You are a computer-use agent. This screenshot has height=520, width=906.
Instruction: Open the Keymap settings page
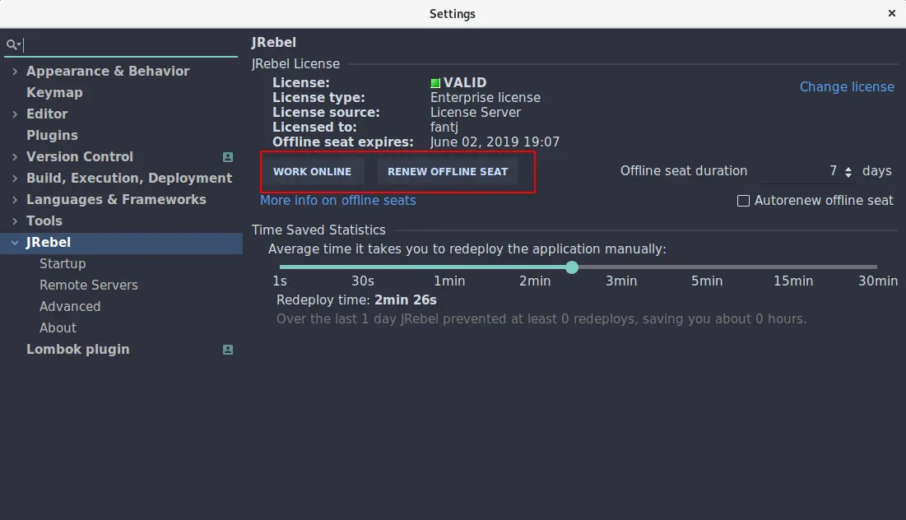[54, 93]
